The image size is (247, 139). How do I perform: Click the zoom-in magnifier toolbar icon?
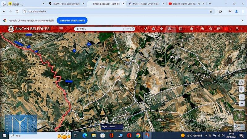203,29
